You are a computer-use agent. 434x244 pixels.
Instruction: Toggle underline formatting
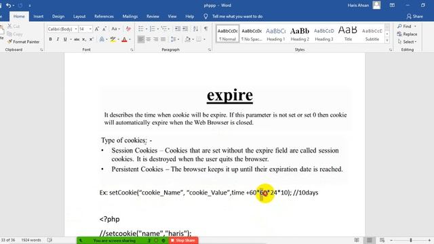pyautogui.click(x=65, y=39)
